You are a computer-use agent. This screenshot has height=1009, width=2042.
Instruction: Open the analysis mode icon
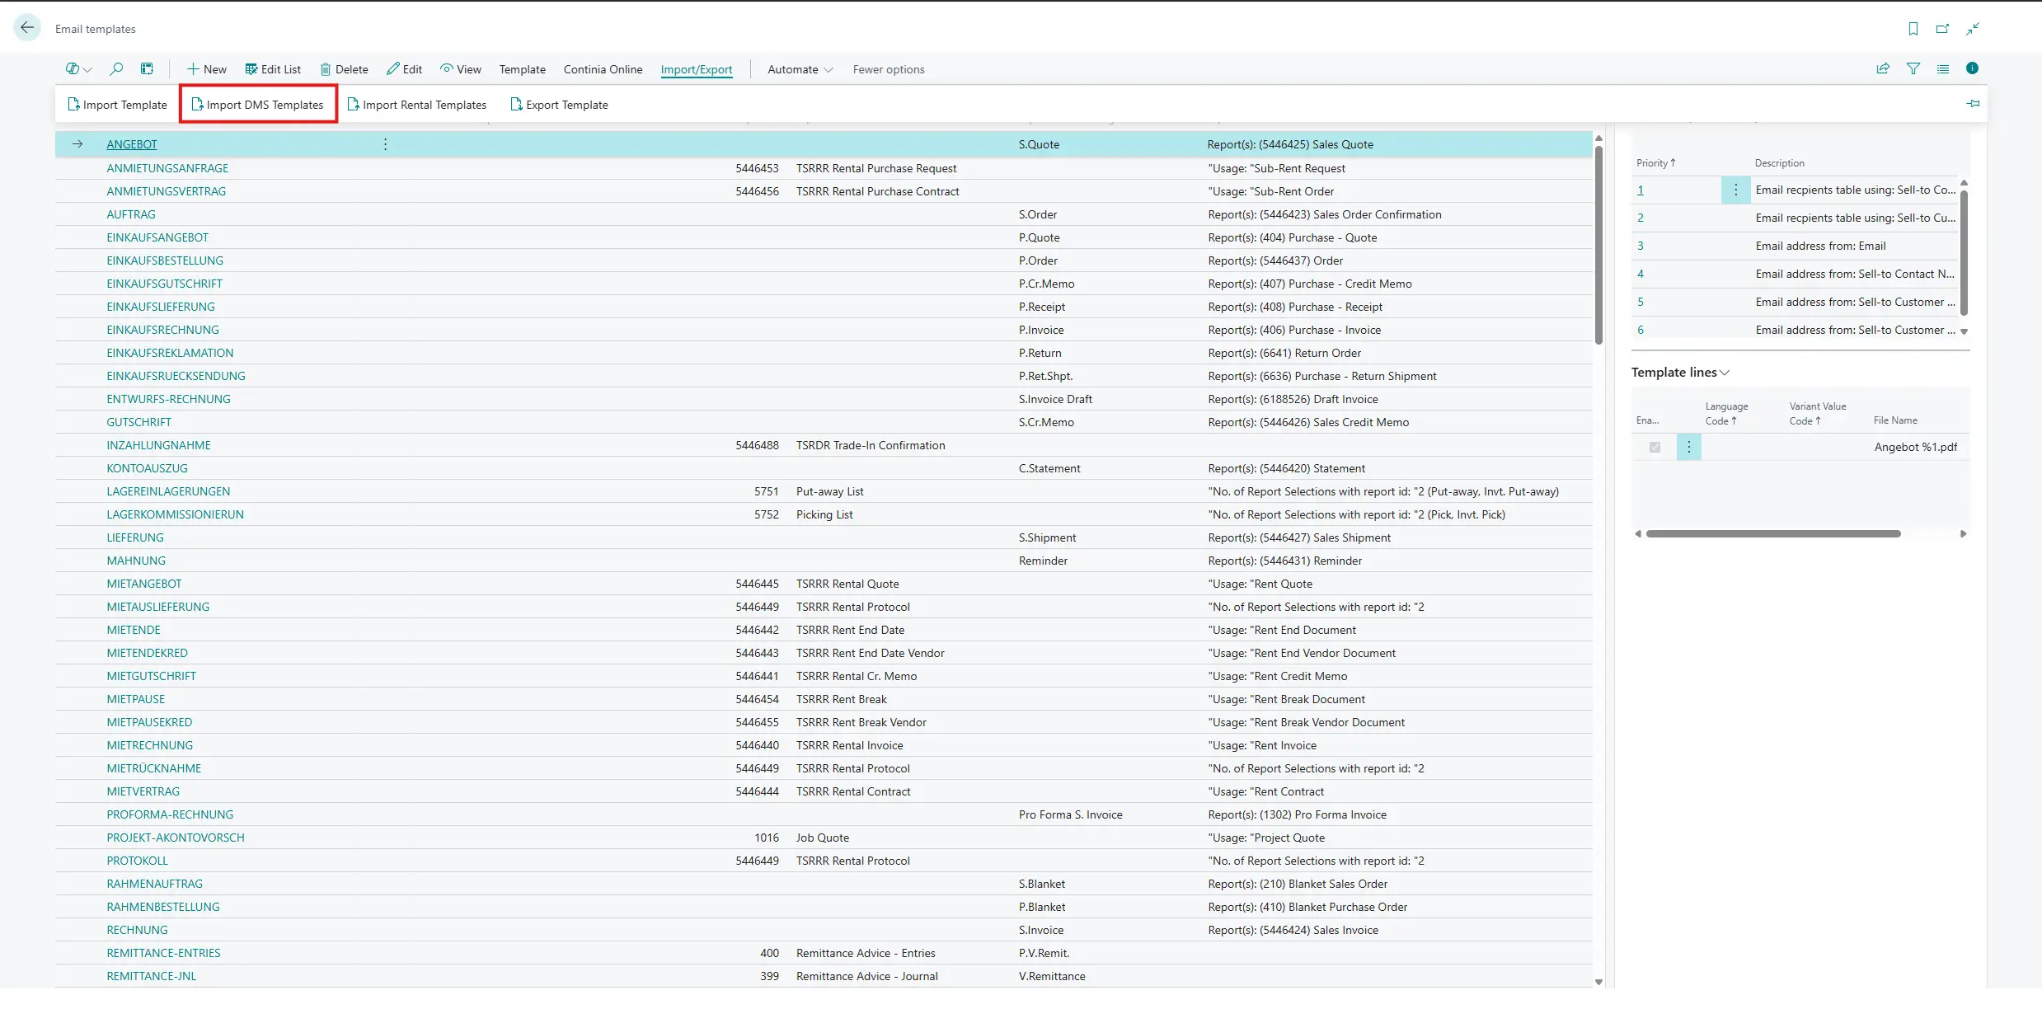[x=147, y=69]
